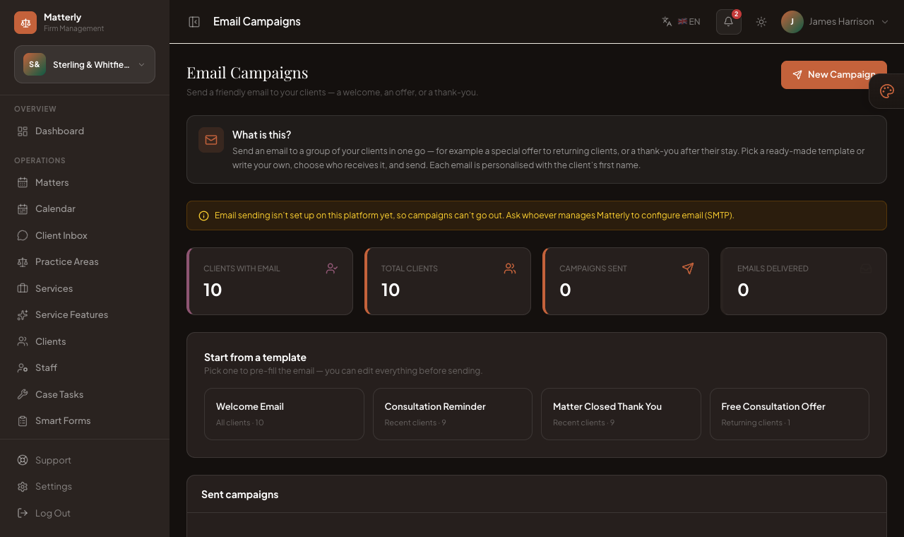This screenshot has width=904, height=537.
Task: Open Services in the sidebar
Action: 85,289
